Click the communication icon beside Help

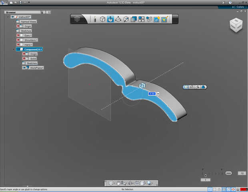223,2
